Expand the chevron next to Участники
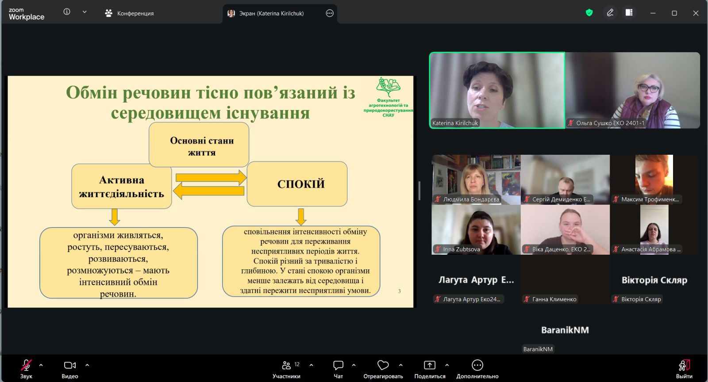 pos(311,365)
